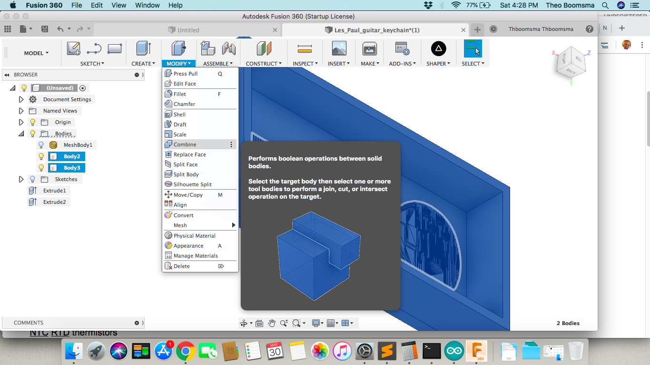650x365 pixels.
Task: Click the Select tool icon in toolbar
Action: pyautogui.click(x=473, y=48)
